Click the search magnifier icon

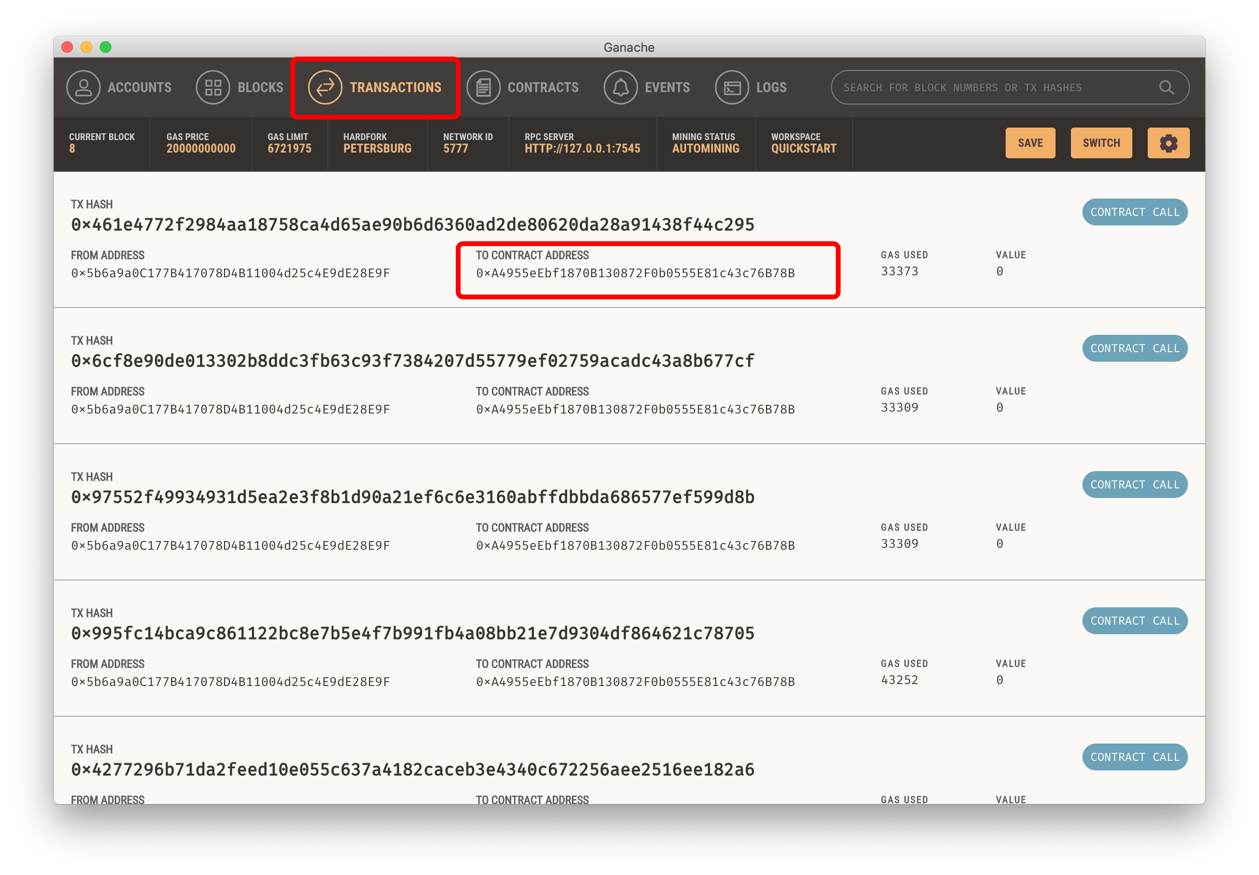point(1166,87)
